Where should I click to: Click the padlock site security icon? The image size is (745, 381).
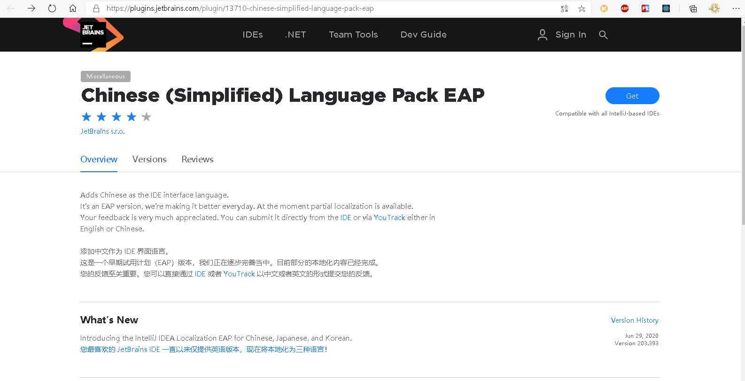[96, 8]
